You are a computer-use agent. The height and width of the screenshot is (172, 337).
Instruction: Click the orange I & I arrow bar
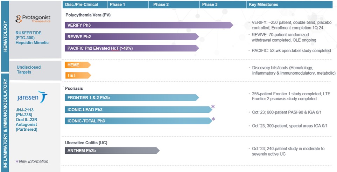pyautogui.click(x=78, y=75)
